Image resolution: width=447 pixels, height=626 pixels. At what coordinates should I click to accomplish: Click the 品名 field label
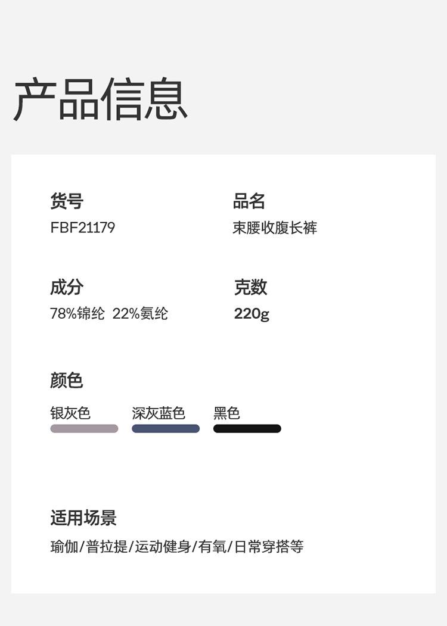[249, 201]
